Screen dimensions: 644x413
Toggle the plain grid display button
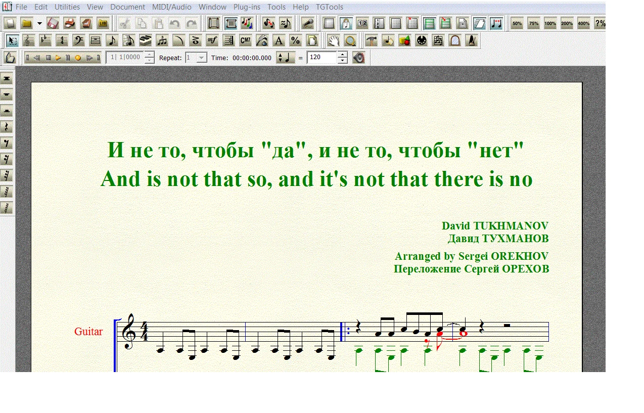[x=396, y=23]
